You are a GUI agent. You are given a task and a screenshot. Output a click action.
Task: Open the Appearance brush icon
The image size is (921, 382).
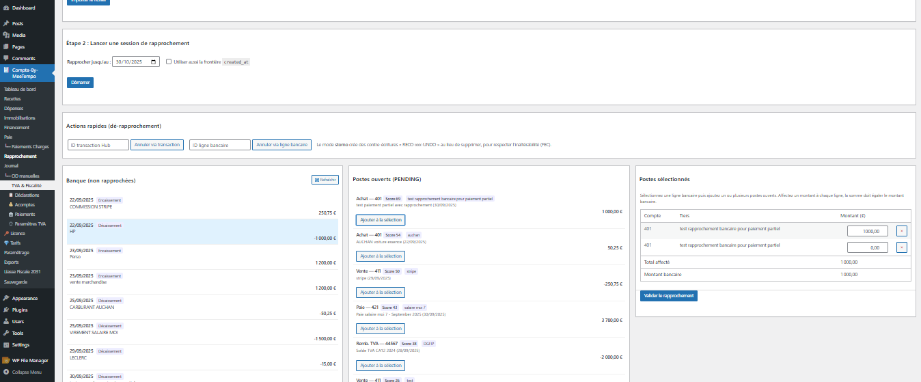click(6, 298)
